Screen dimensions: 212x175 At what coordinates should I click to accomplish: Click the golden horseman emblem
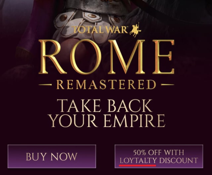coord(135,30)
